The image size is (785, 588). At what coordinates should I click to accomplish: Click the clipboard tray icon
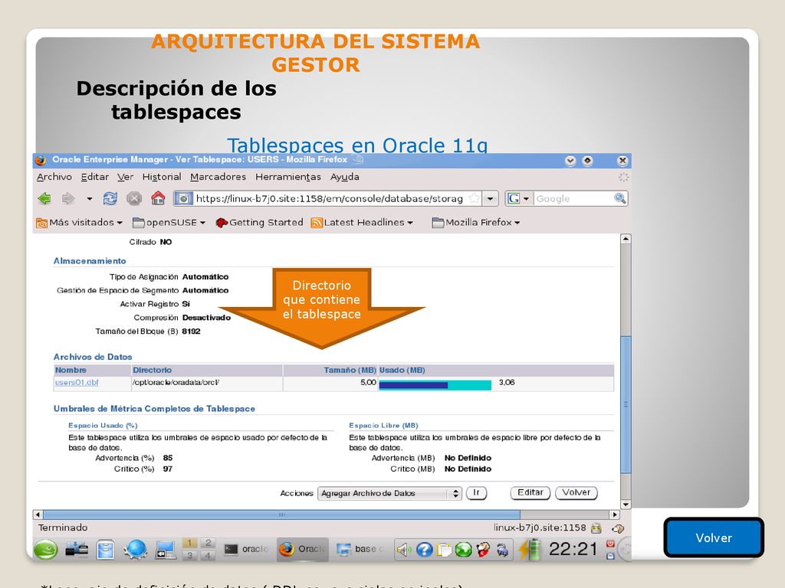point(444,550)
